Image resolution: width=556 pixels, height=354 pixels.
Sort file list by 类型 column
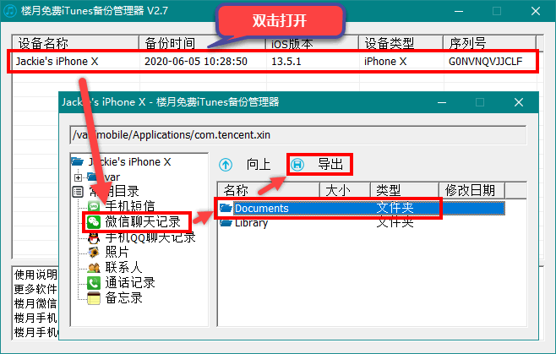(405, 190)
